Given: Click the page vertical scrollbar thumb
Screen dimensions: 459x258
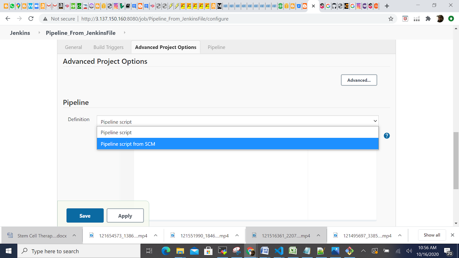Looking at the screenshot, I should [456, 161].
